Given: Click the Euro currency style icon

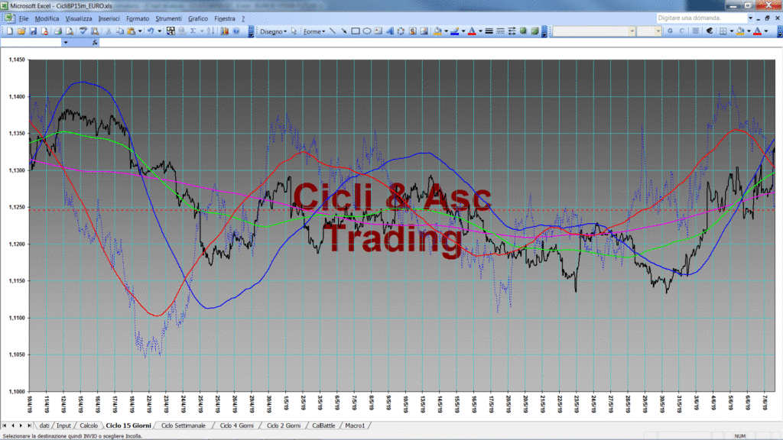Looking at the screenshot, I should (x=709, y=31).
